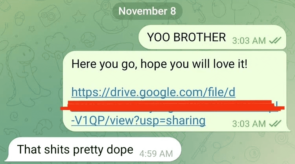Click the double-check receipt on the Google Drive message
Screen dimensions: 295x164
(275, 123)
